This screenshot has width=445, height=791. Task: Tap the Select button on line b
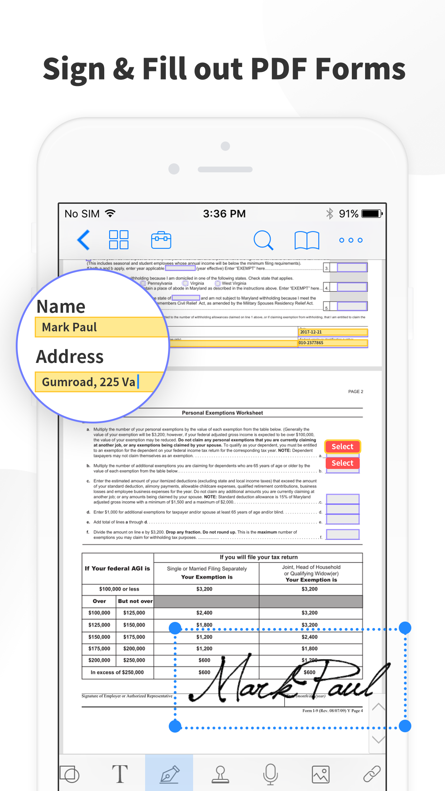[x=343, y=463]
